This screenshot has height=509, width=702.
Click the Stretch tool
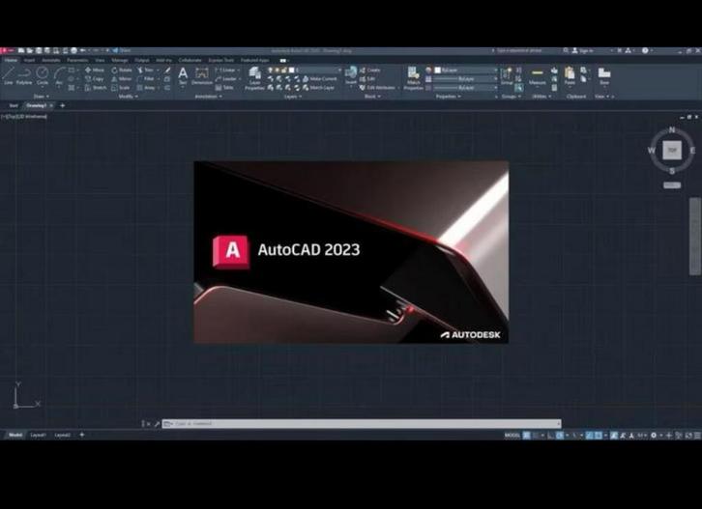[96, 88]
